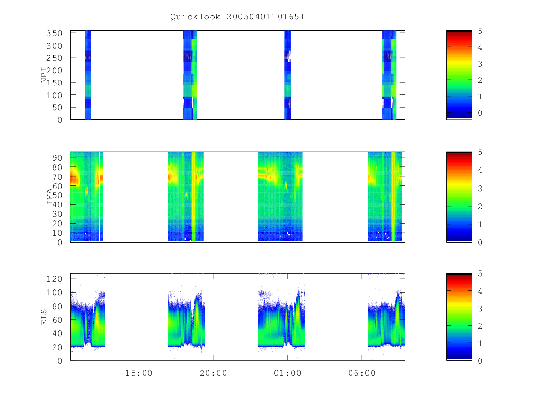540x405 pixels.
Task: Select the NPI y-axis label
Action: point(45,75)
